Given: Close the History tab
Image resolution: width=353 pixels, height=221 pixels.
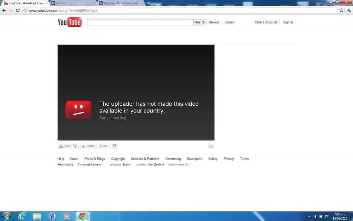Looking at the screenshot, I should pyautogui.click(x=94, y=3).
